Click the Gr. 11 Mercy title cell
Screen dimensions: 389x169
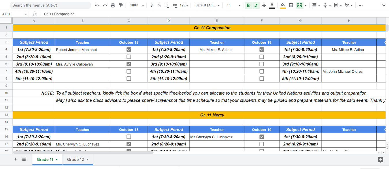199,115
